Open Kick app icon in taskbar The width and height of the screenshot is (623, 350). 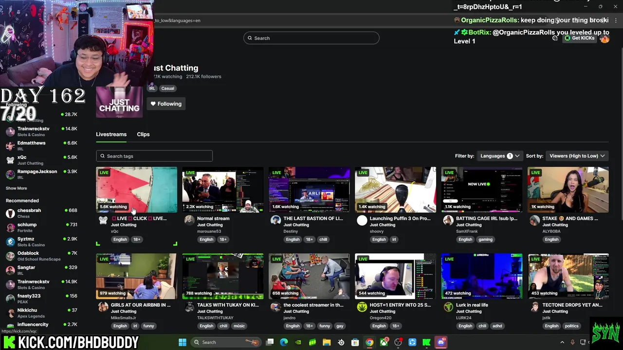pyautogui.click(x=427, y=342)
